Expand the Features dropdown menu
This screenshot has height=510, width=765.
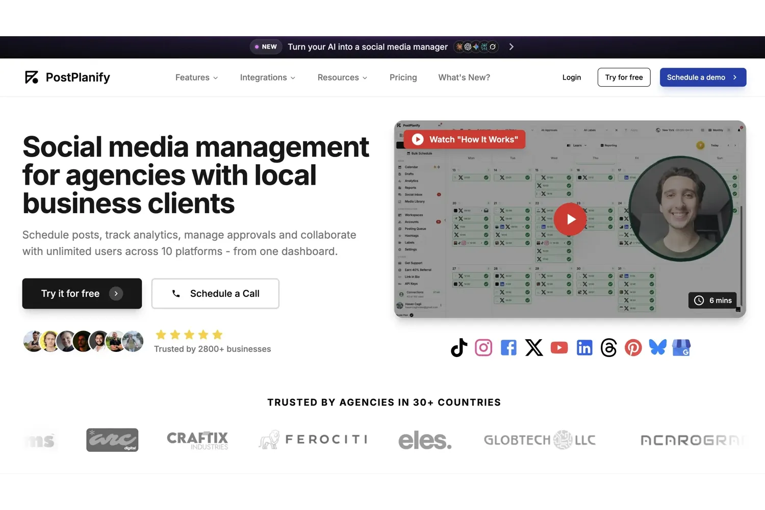[197, 78]
